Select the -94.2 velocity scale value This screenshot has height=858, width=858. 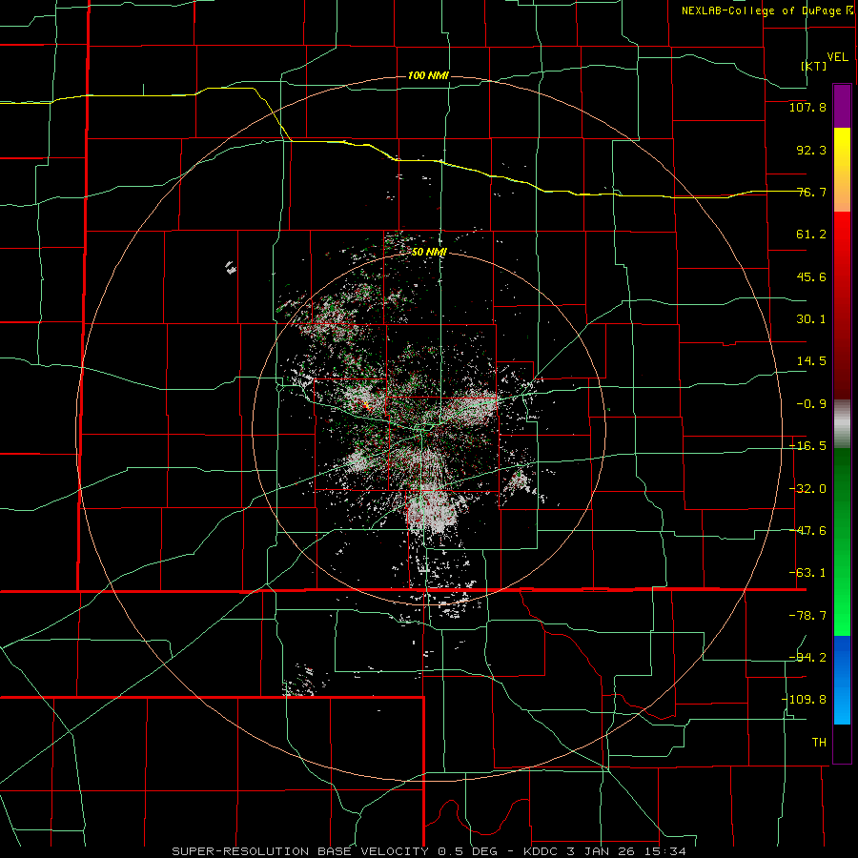coord(807,657)
